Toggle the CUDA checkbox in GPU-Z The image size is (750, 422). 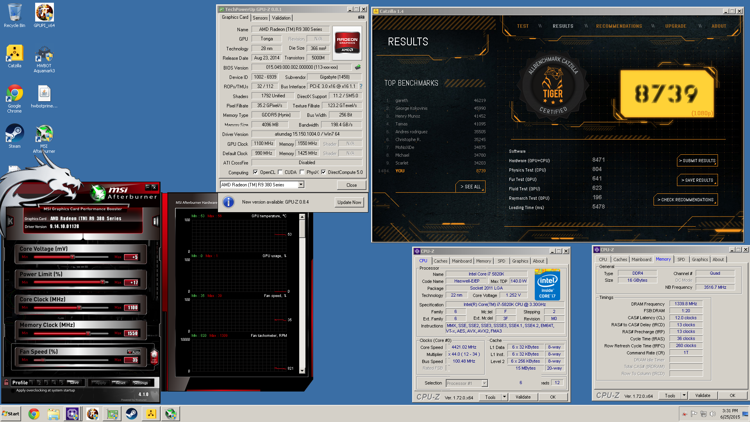pos(280,172)
